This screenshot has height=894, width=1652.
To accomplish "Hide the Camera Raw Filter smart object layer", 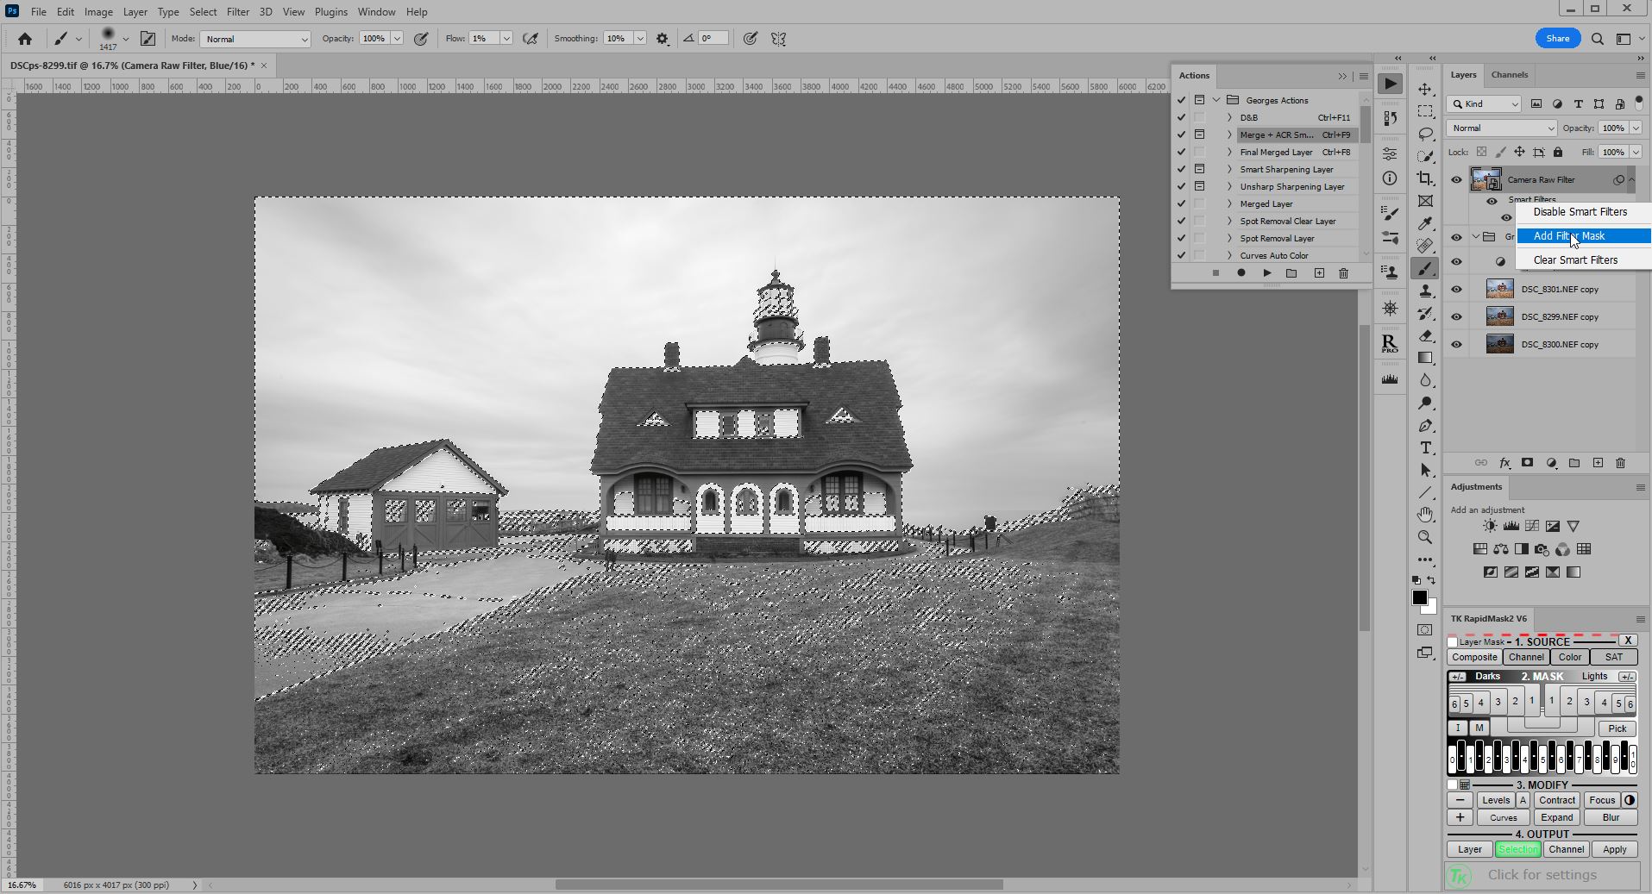I will 1456,179.
